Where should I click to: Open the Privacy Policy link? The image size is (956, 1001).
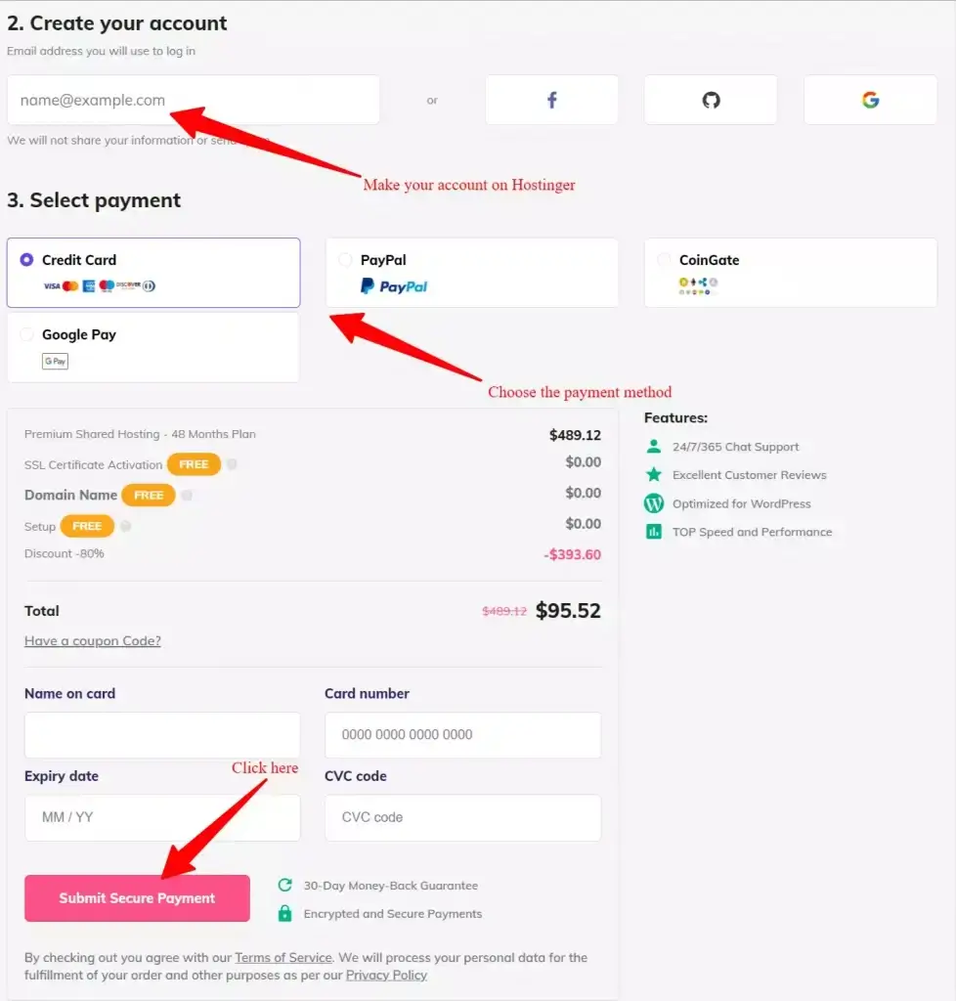coord(386,975)
